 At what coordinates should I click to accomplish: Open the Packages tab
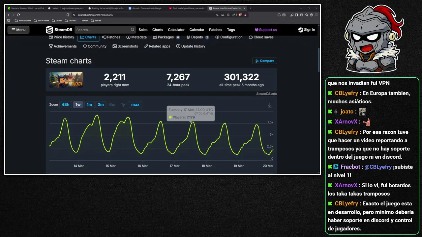tap(166, 37)
